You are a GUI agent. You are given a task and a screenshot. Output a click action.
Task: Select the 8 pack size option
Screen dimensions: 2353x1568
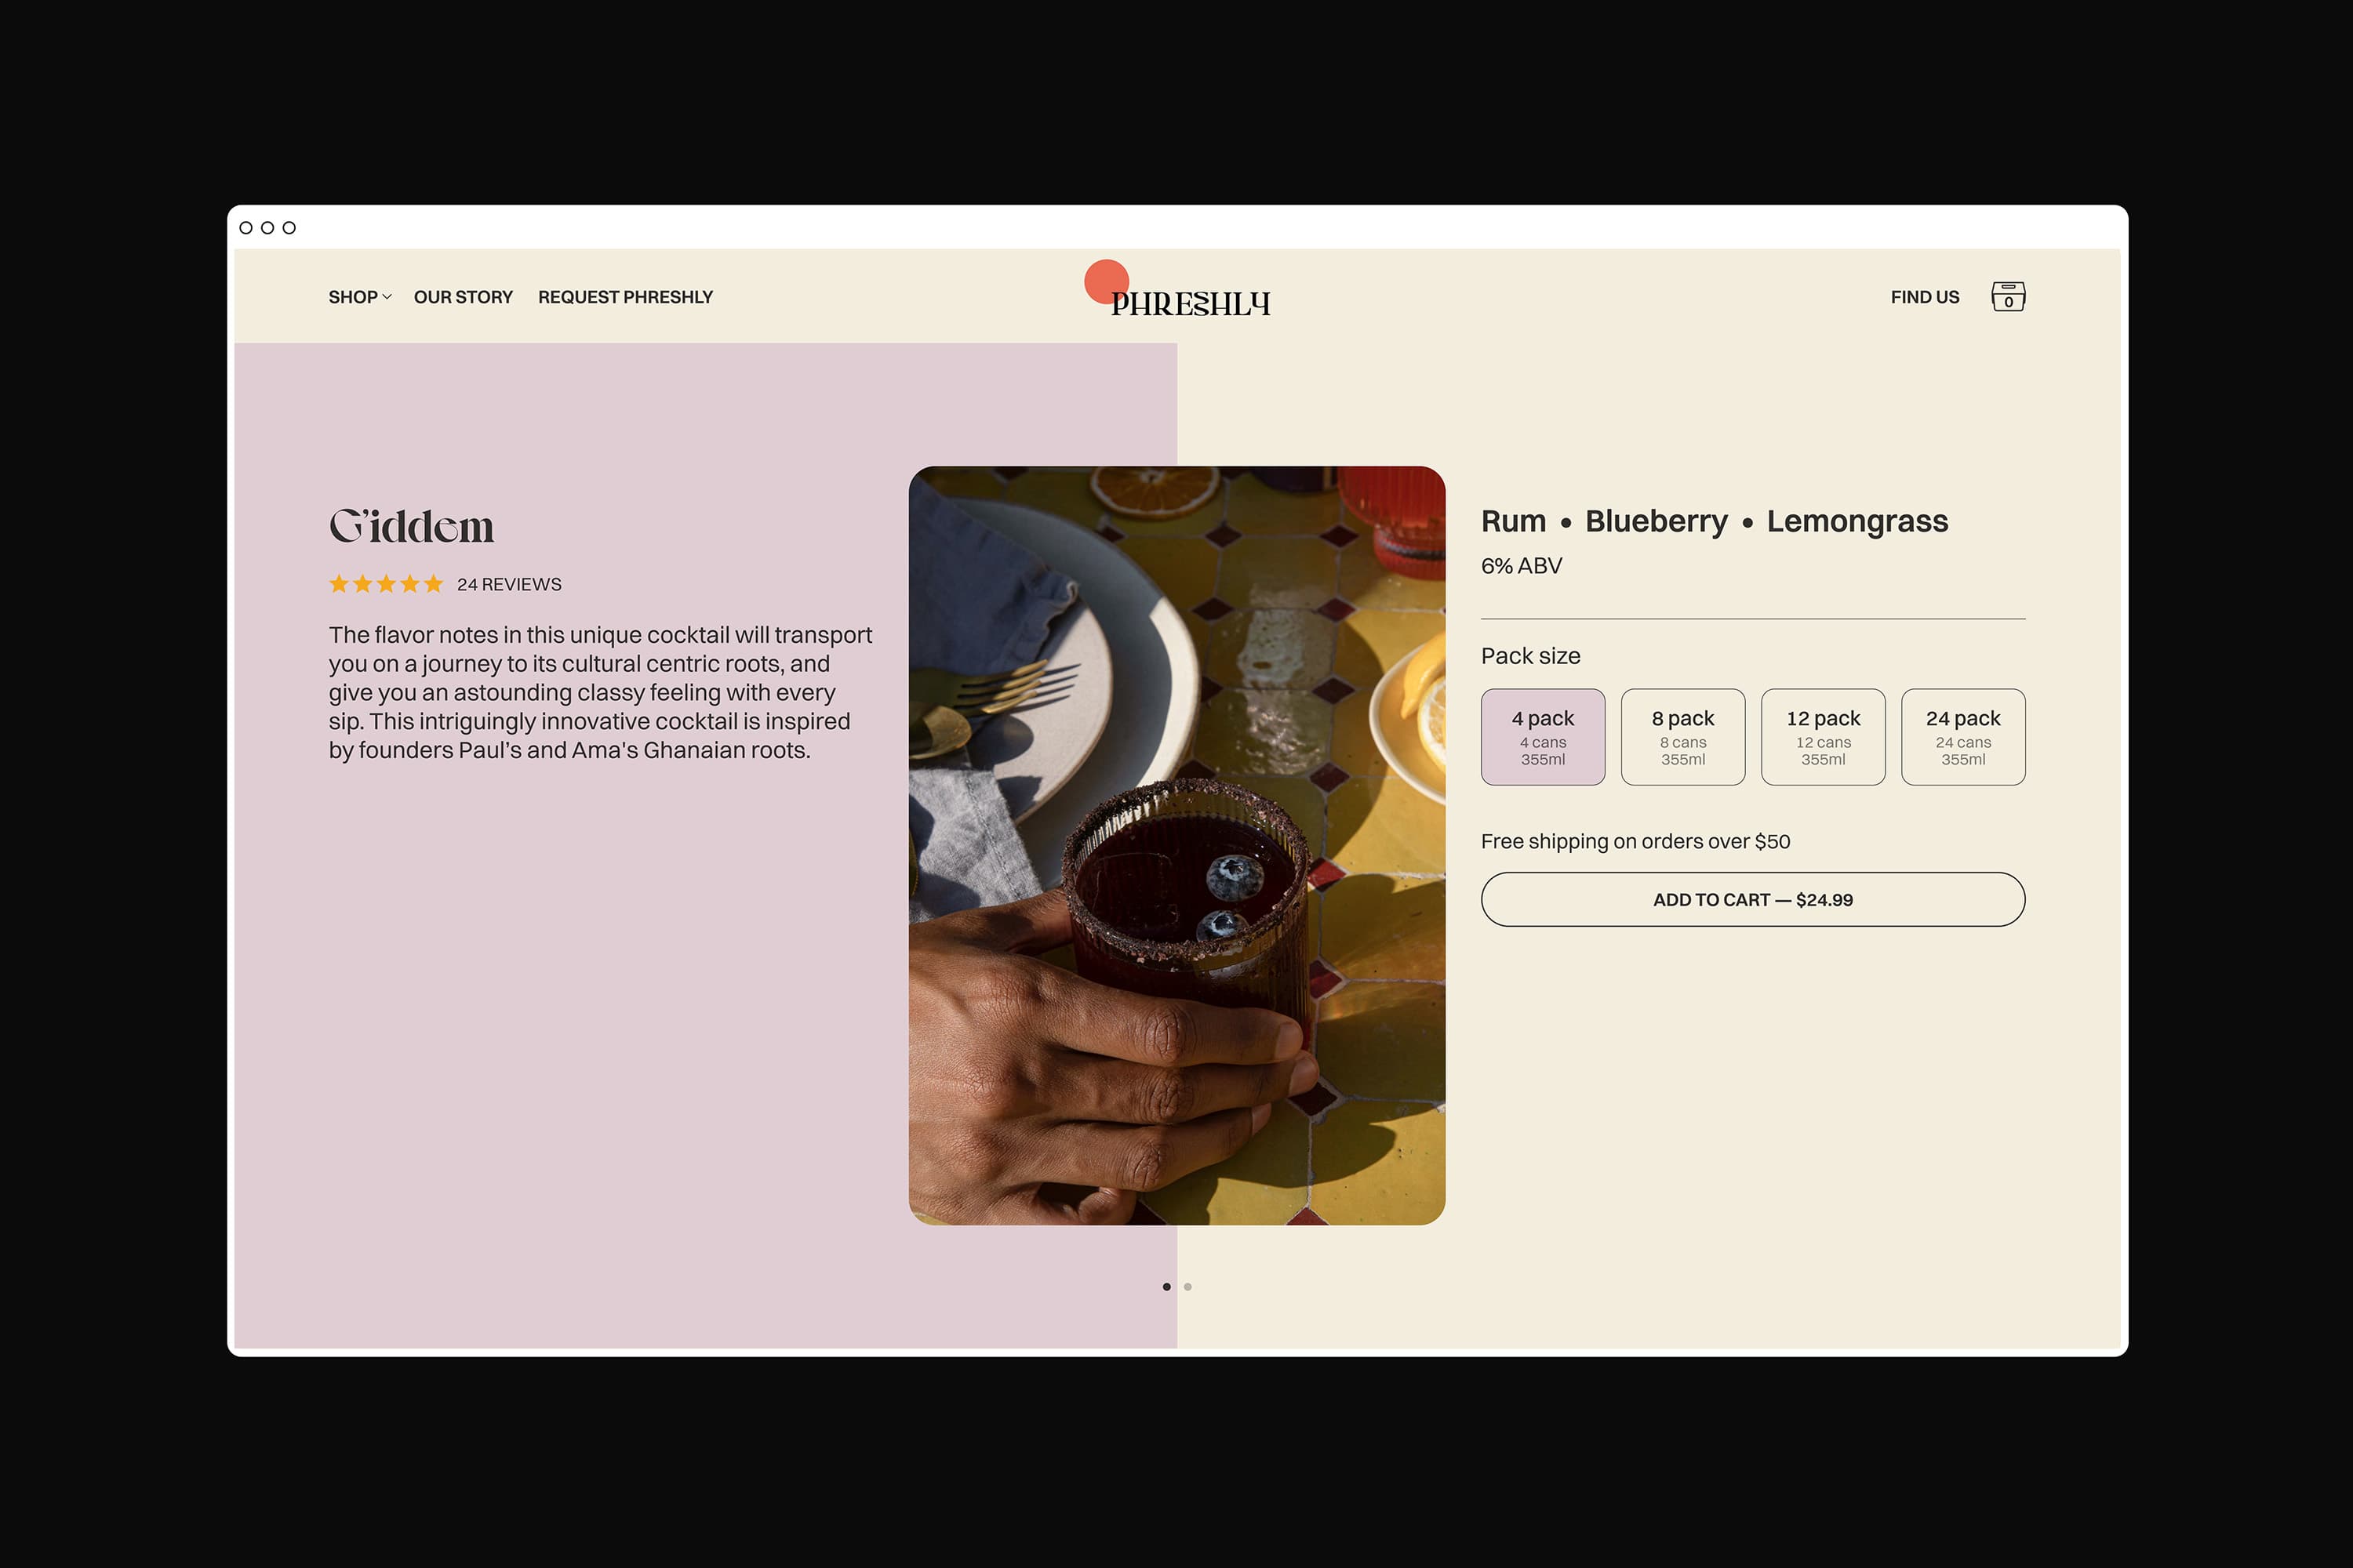click(1682, 737)
